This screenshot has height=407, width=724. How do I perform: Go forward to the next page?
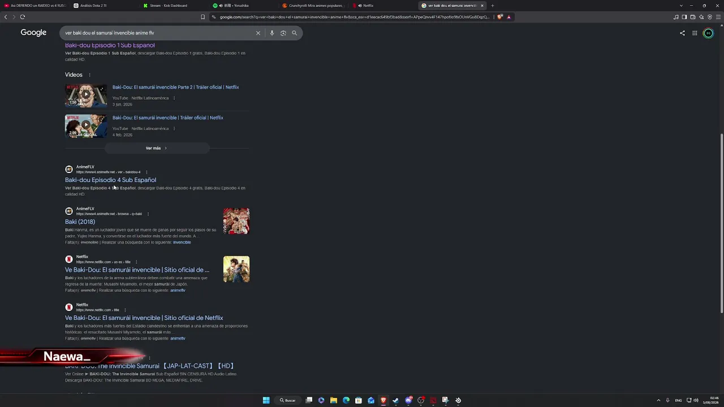pyautogui.click(x=14, y=17)
